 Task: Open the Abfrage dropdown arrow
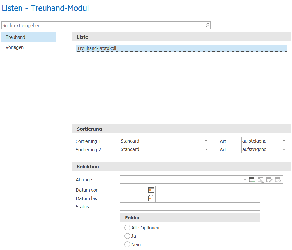coord(245,180)
